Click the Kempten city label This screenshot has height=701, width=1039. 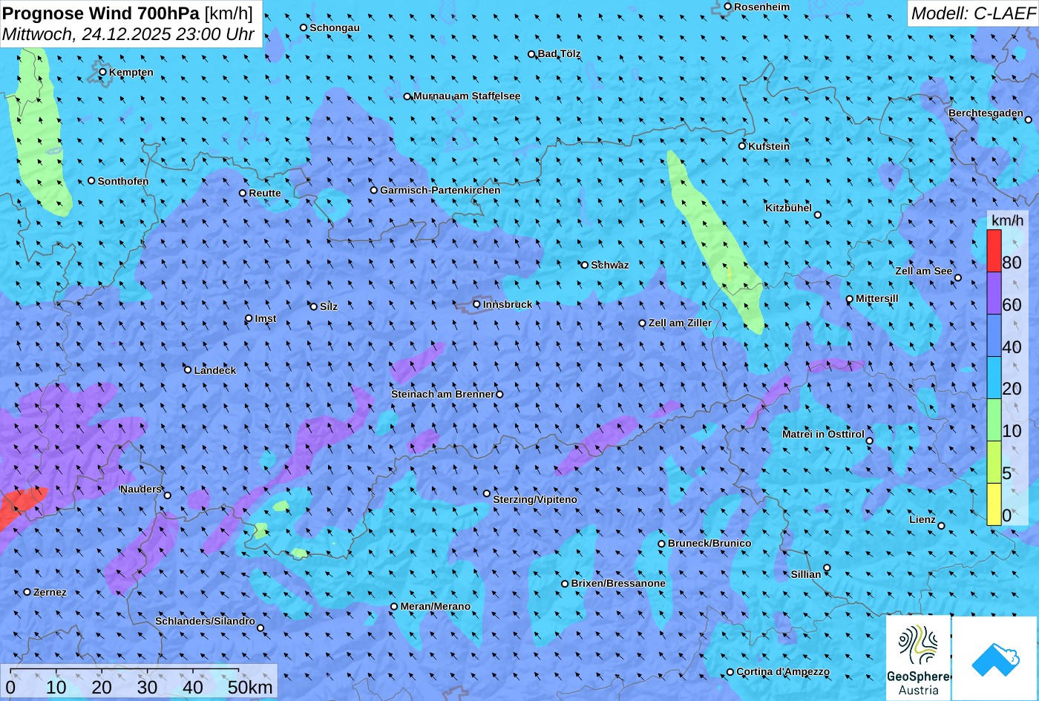click(131, 72)
